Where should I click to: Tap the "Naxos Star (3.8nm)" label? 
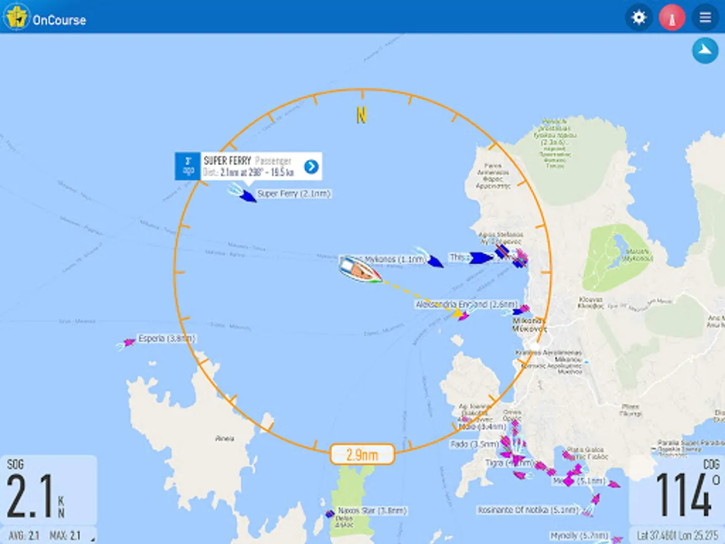coord(372,511)
